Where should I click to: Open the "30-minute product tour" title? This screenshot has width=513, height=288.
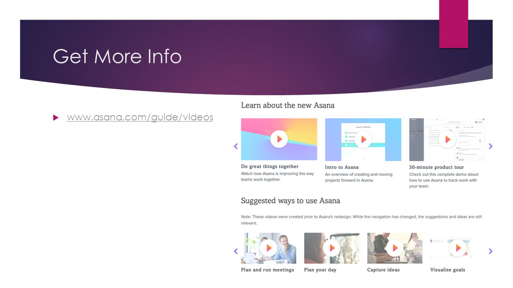(x=436, y=167)
